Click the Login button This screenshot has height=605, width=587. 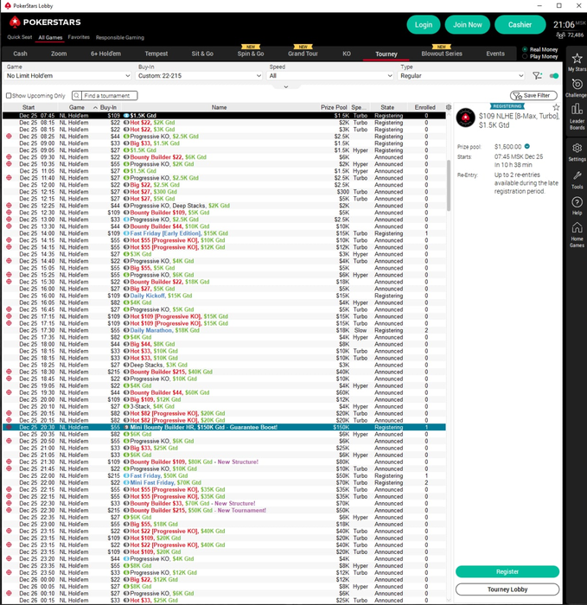coord(424,25)
